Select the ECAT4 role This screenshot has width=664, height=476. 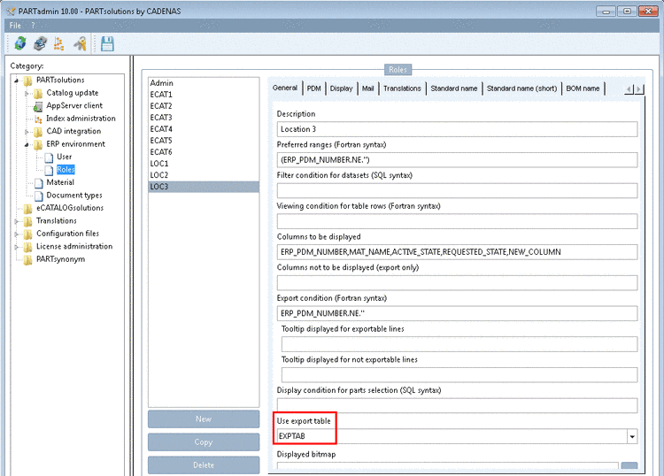pos(204,129)
